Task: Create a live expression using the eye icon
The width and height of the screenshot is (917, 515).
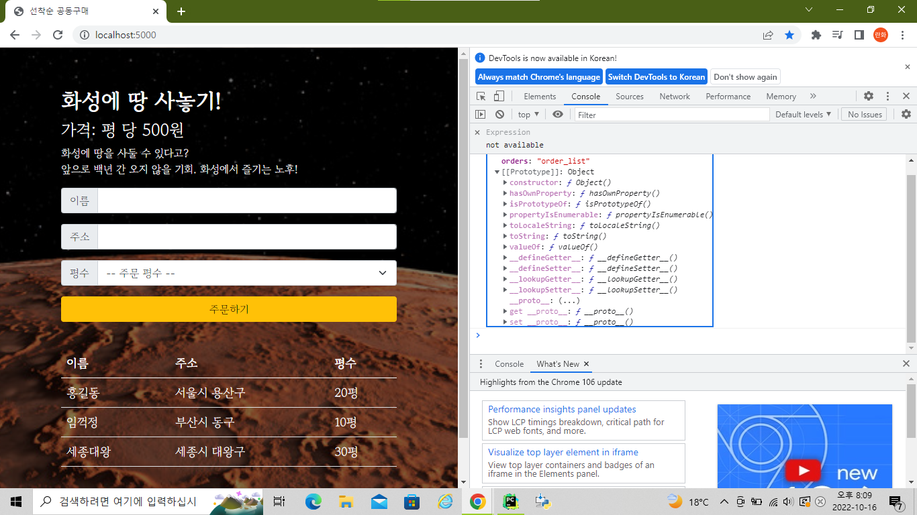Action: [x=558, y=115]
